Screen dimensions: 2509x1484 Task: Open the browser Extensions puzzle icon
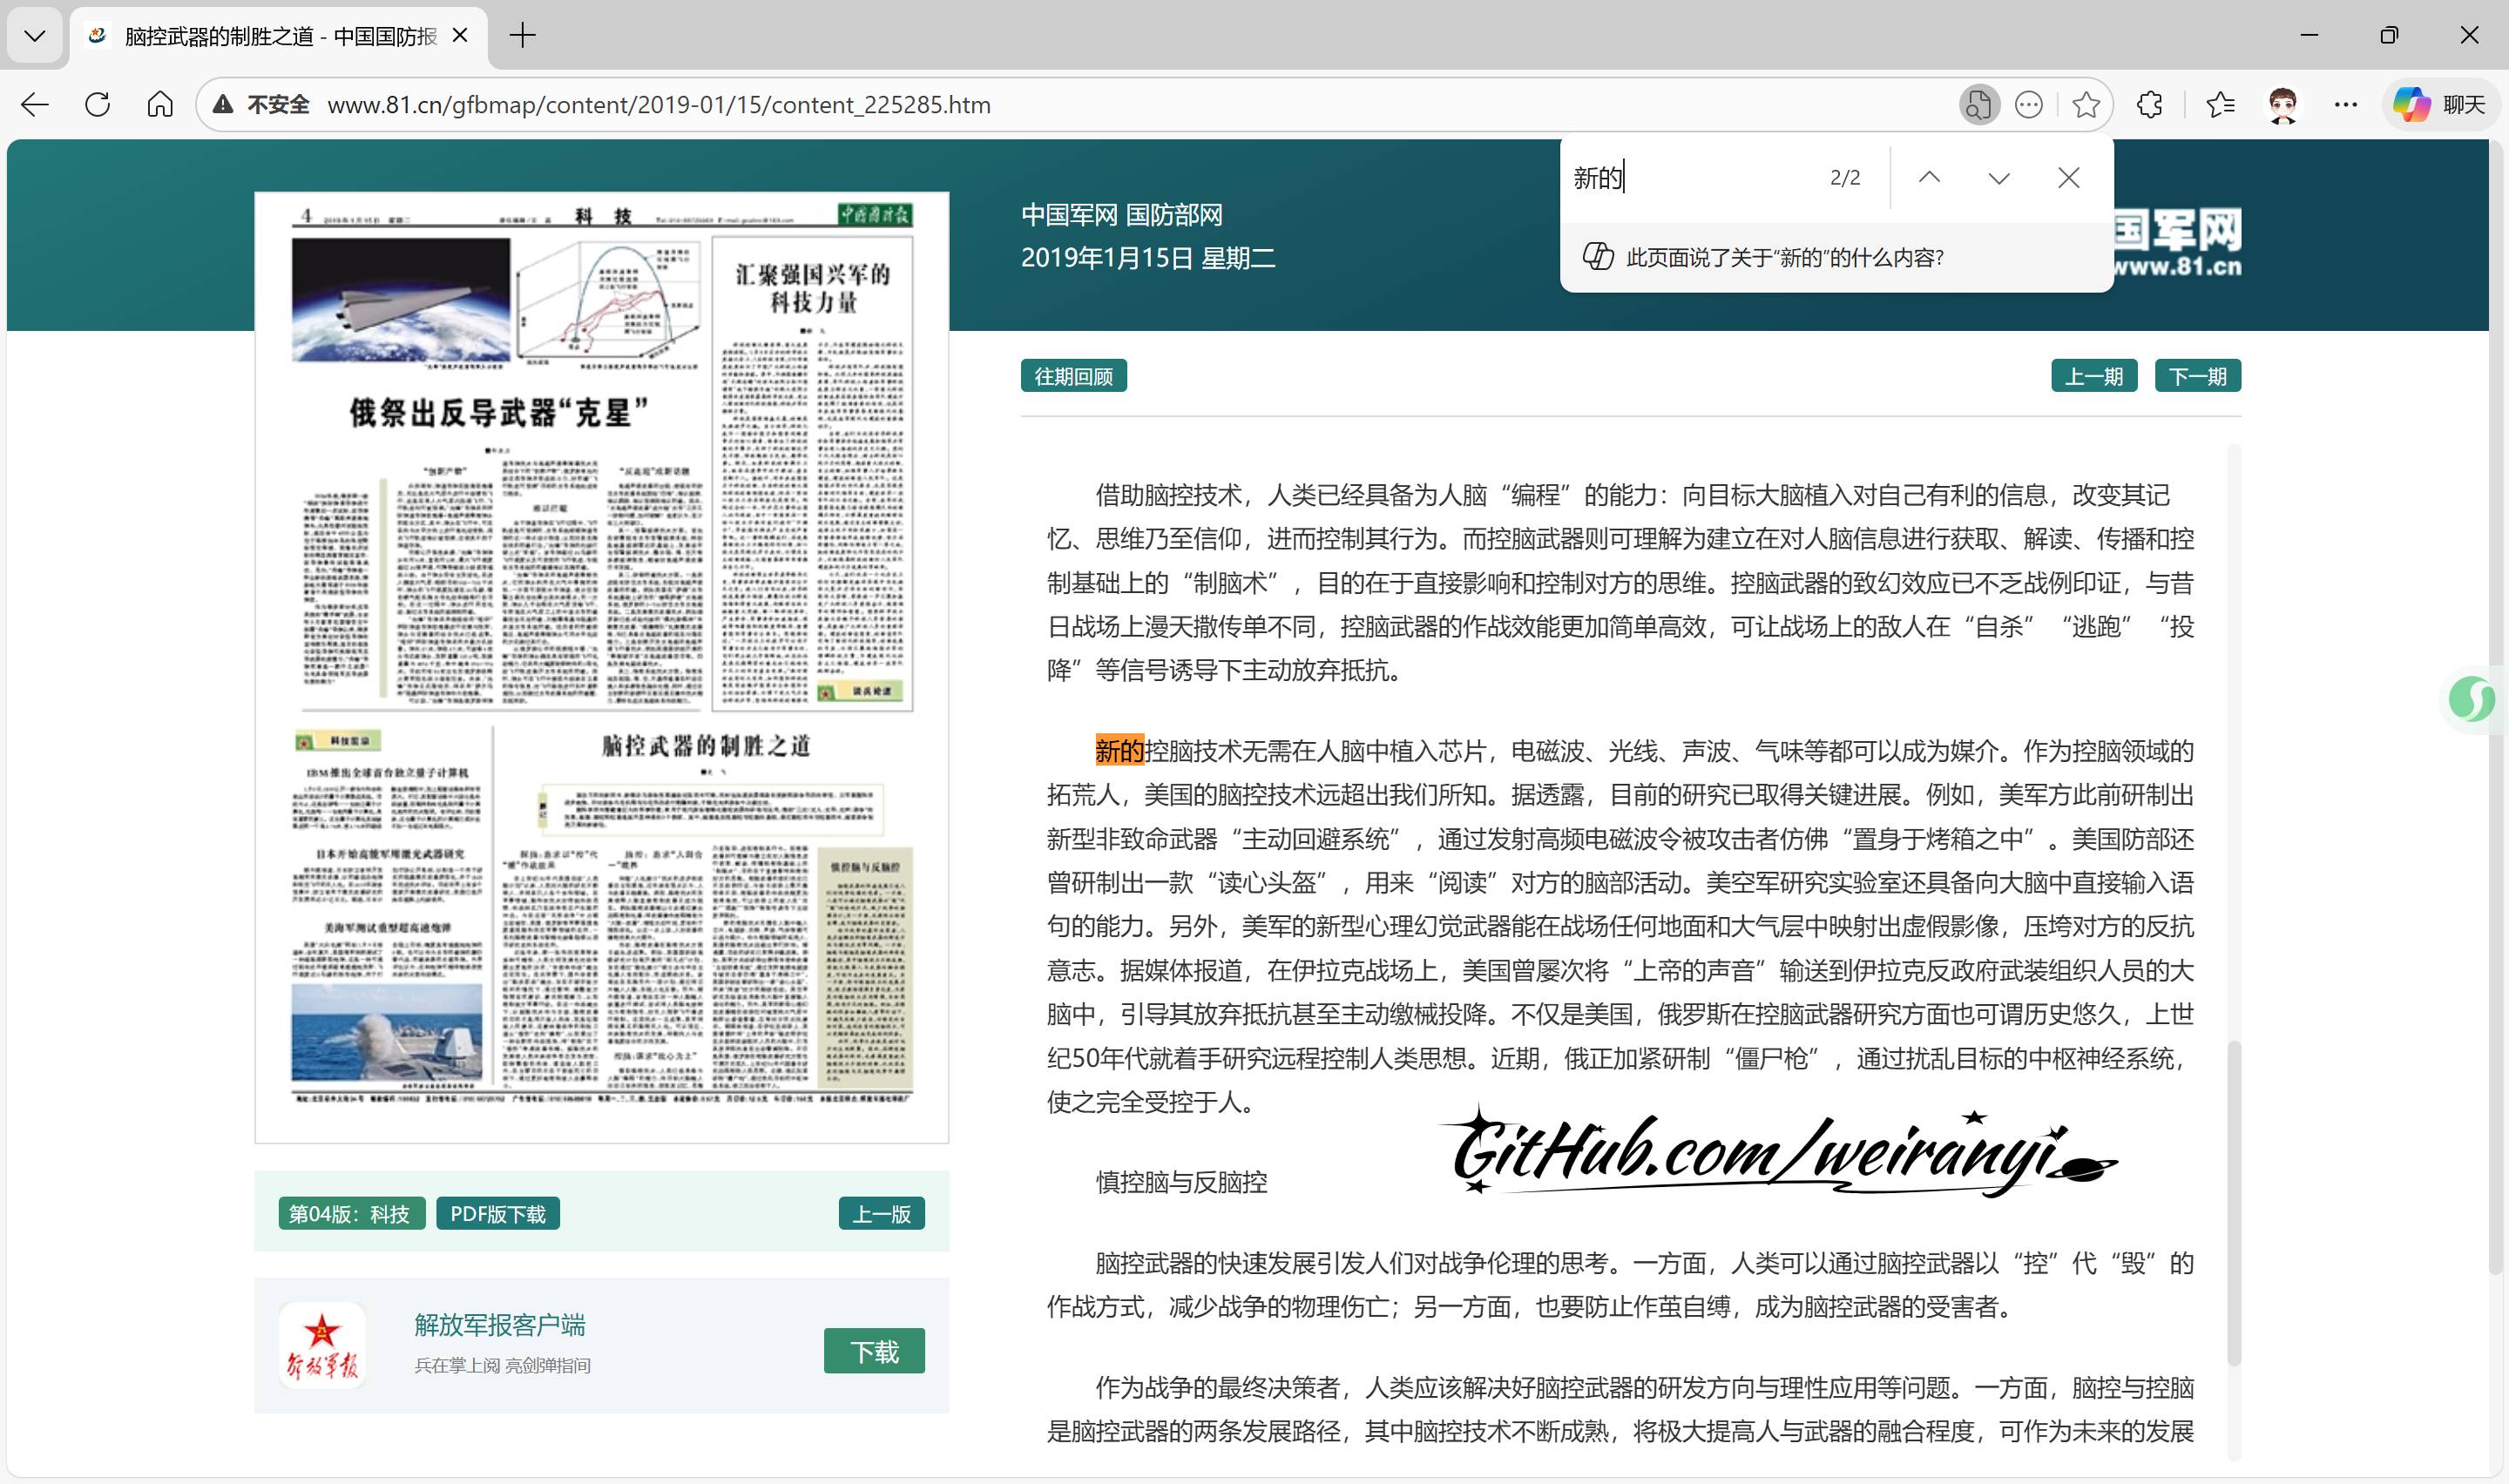click(x=2149, y=104)
